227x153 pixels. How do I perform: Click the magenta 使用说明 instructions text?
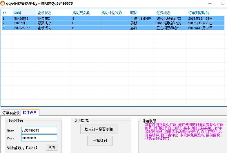click(184, 132)
